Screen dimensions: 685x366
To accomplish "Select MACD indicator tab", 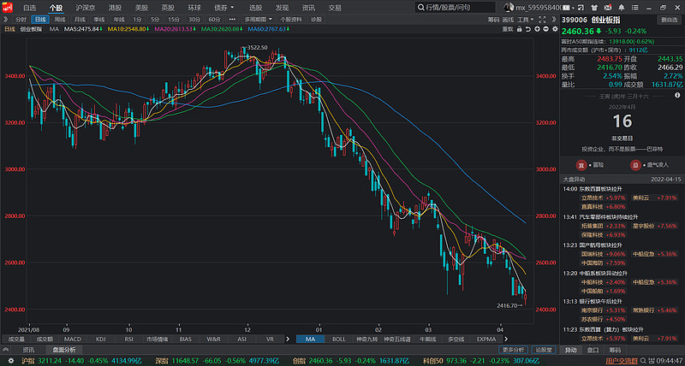I will (x=72, y=339).
